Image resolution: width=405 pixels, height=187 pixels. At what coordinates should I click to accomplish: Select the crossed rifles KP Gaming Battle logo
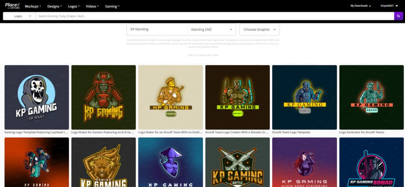(x=237, y=162)
